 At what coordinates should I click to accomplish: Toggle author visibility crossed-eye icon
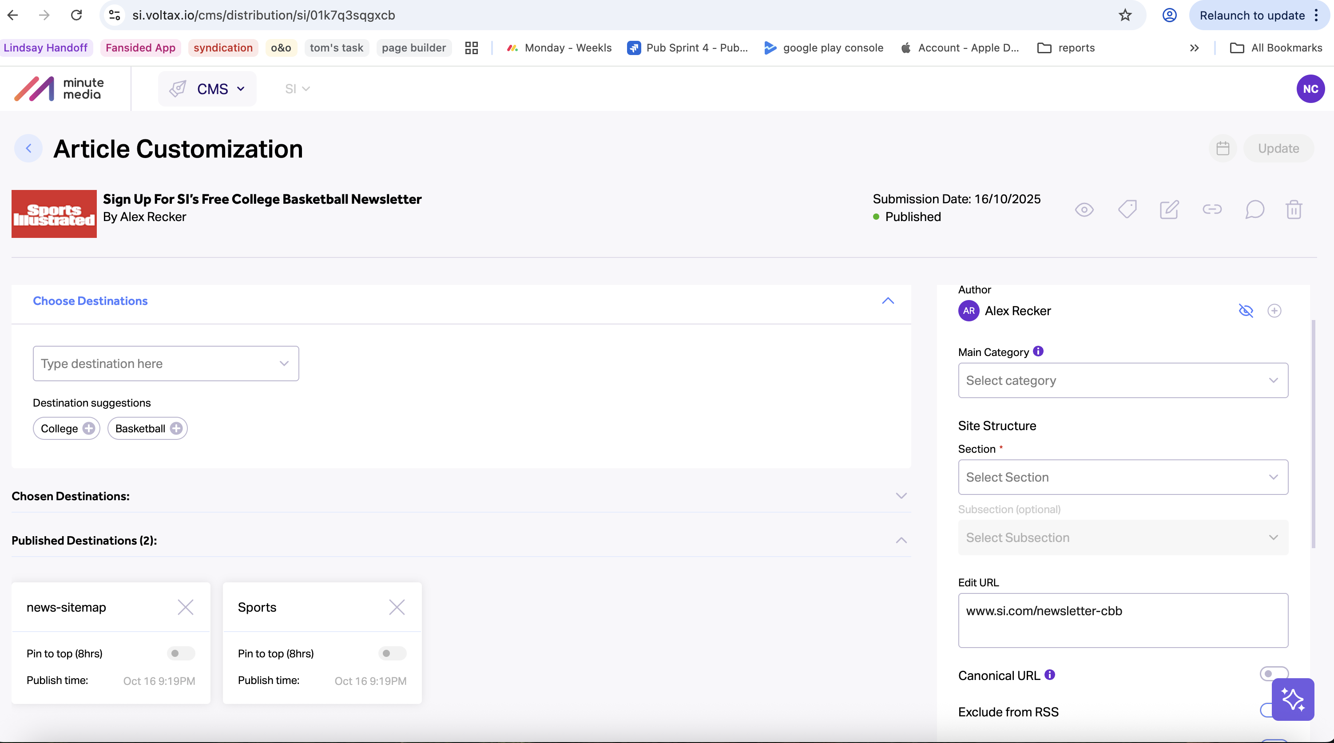(1246, 311)
